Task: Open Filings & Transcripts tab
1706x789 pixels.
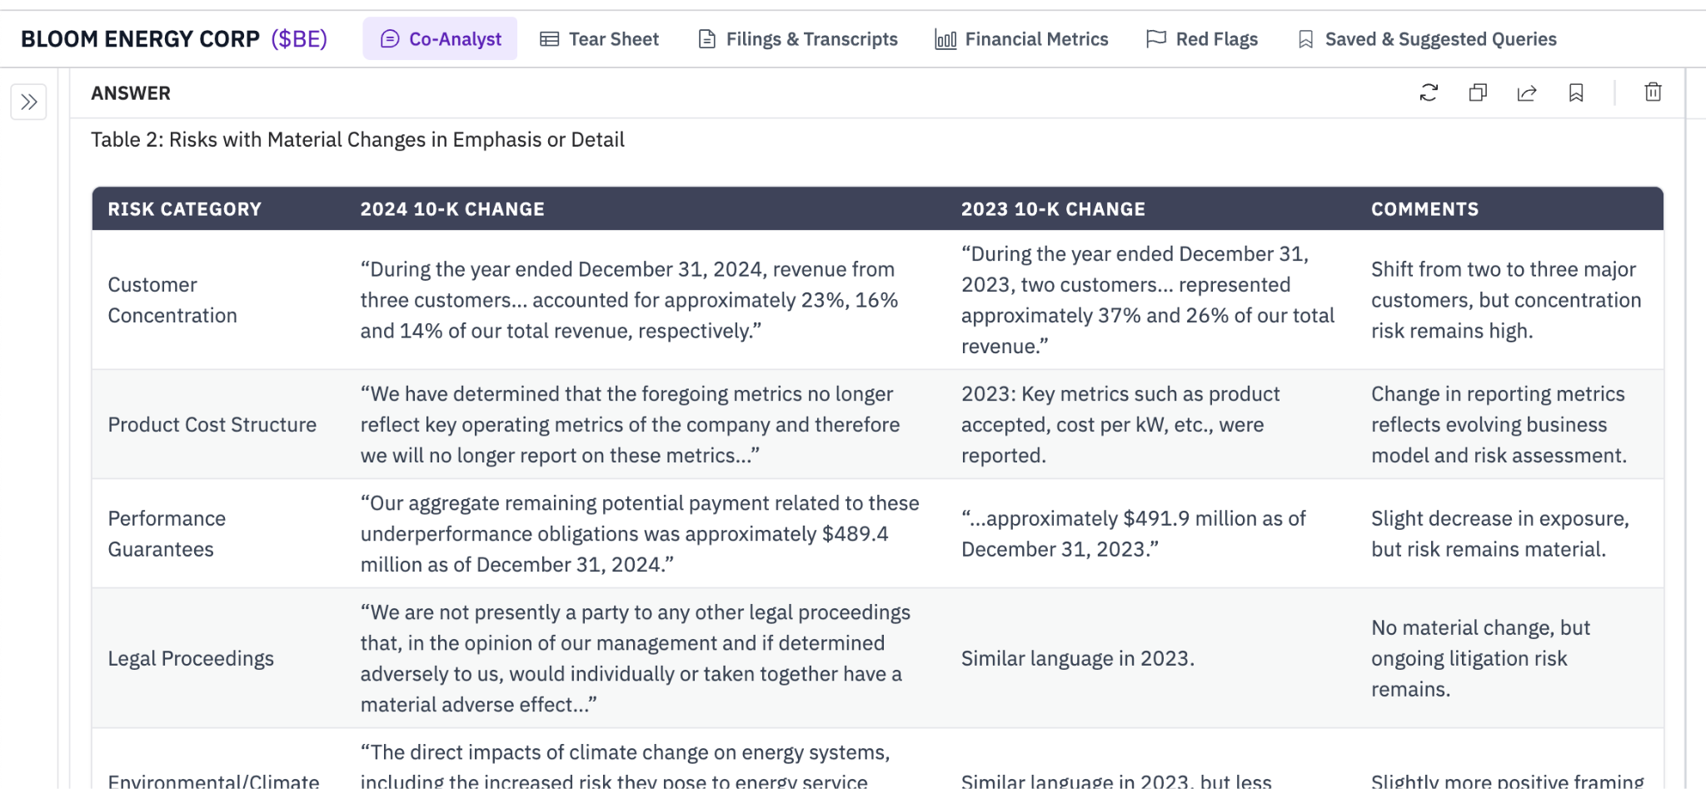Action: tap(797, 39)
